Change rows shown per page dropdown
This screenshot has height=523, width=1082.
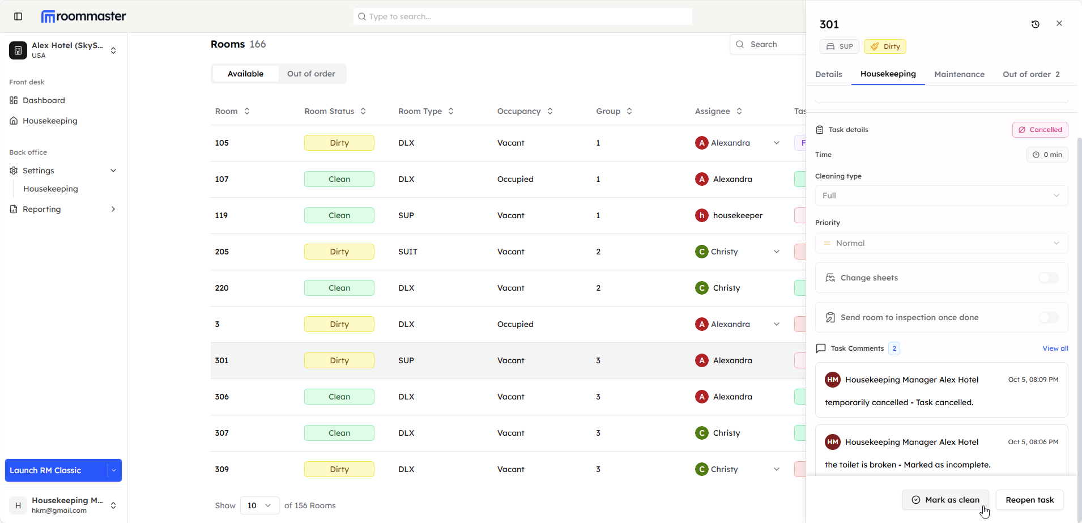(x=259, y=505)
